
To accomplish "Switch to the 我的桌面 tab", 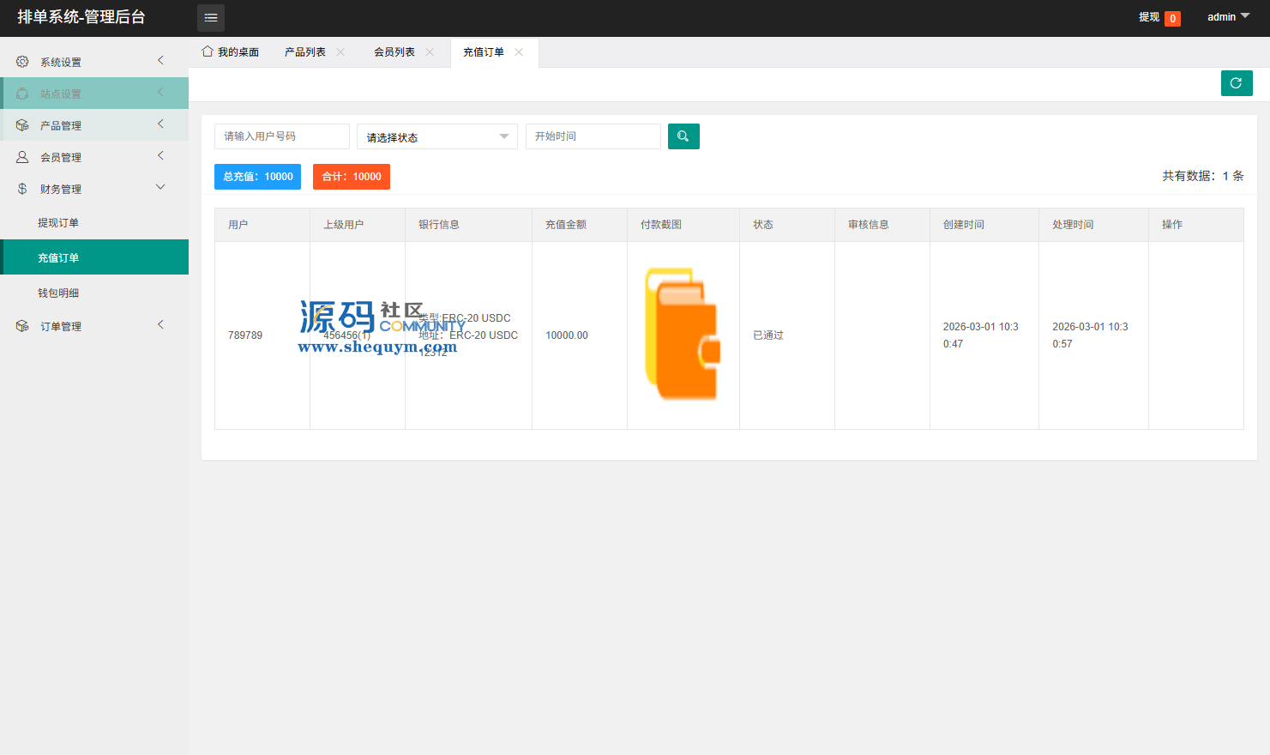I will click(x=231, y=52).
